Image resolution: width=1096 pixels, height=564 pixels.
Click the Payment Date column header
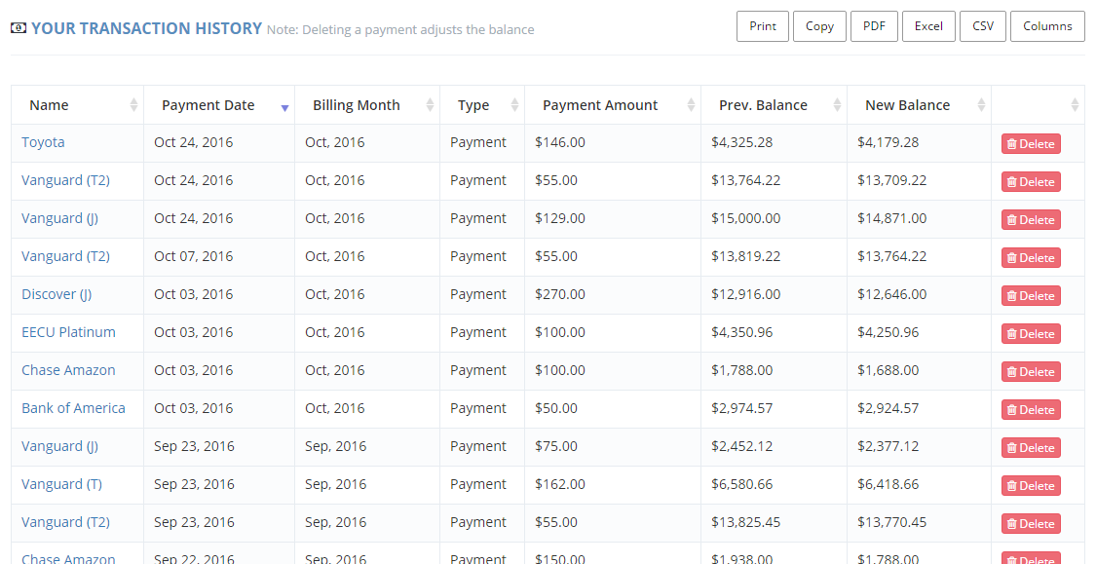[x=219, y=105]
